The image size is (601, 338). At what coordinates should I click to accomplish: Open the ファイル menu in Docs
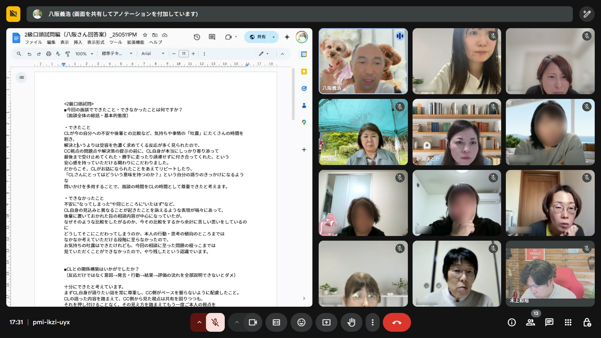(x=33, y=42)
